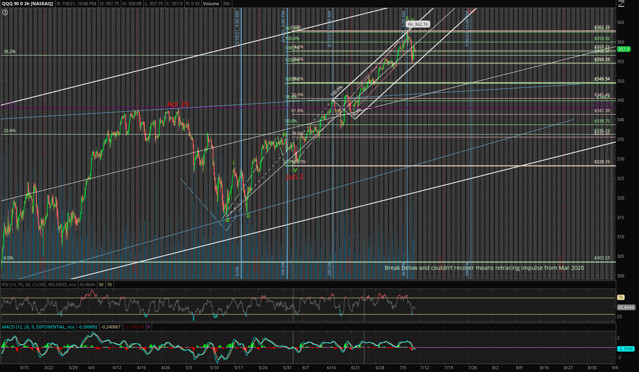Screen dimensions: 639x372
Task: Click the Hi: 362.76 price bubble
Action: [x=417, y=24]
